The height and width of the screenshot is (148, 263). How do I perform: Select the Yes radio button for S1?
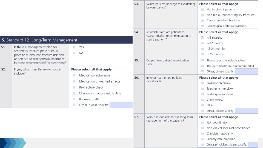tap(74, 47)
